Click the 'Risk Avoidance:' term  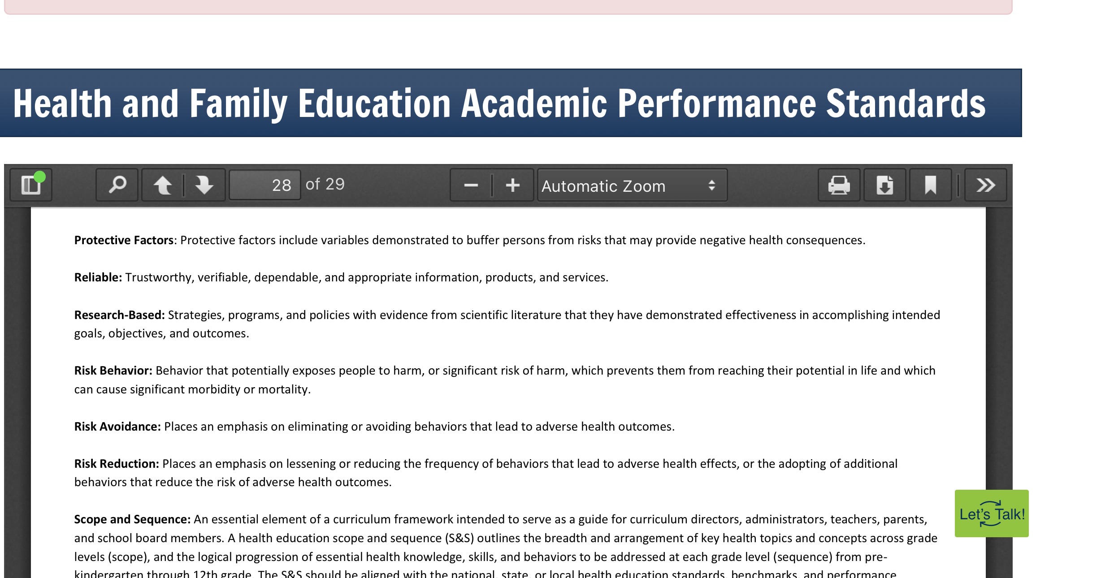point(117,427)
